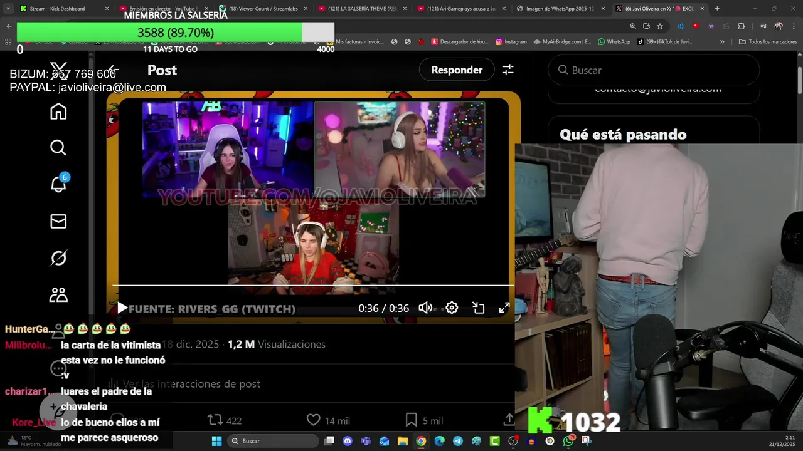Open Instagram bookmark

click(511, 42)
